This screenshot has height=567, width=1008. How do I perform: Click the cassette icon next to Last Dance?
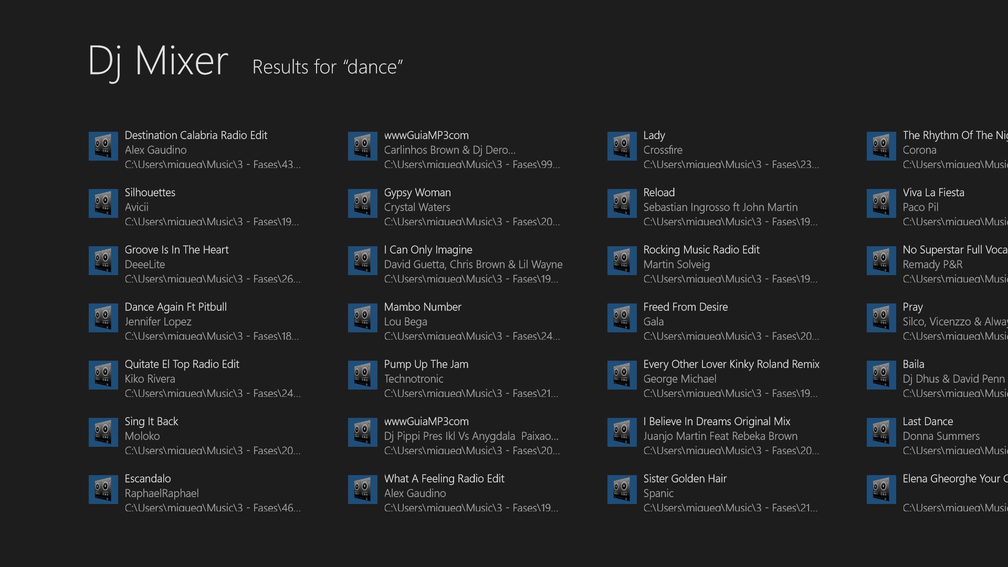click(x=881, y=432)
